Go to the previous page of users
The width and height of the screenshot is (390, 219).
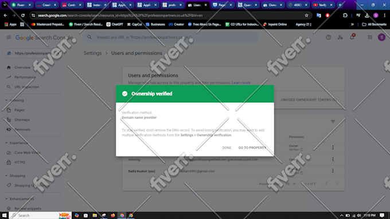(326, 184)
